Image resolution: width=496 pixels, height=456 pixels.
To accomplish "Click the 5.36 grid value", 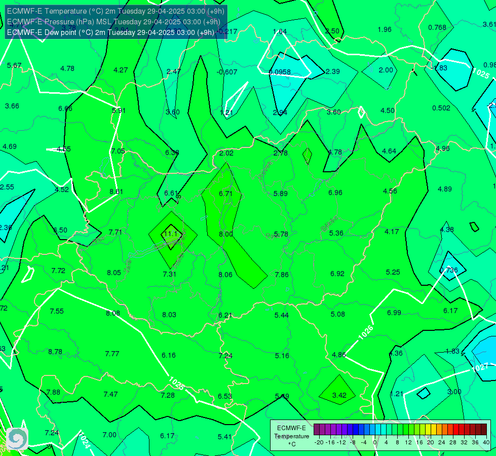I will pos(336,233).
